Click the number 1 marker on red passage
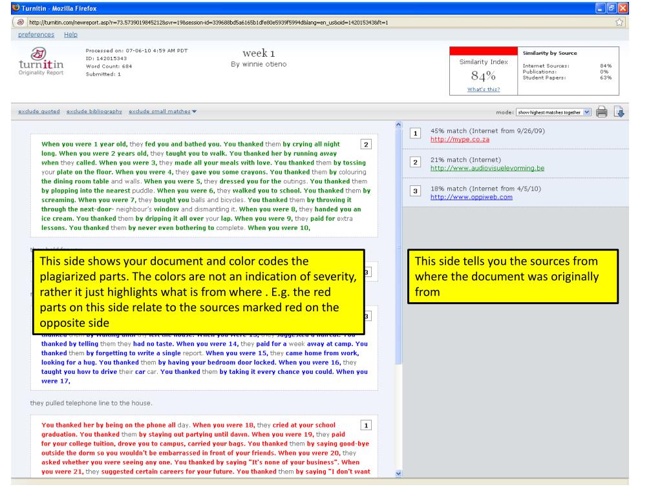Viewport: 662px width, 496px height. pos(366,426)
